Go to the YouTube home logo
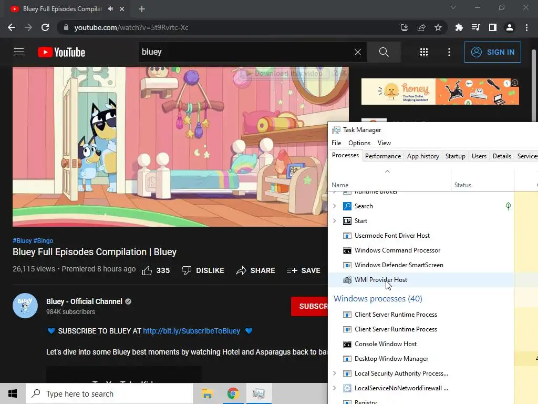This screenshot has height=404, width=538. (x=61, y=52)
